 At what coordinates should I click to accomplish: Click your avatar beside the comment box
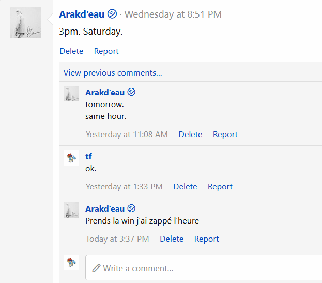(71, 262)
